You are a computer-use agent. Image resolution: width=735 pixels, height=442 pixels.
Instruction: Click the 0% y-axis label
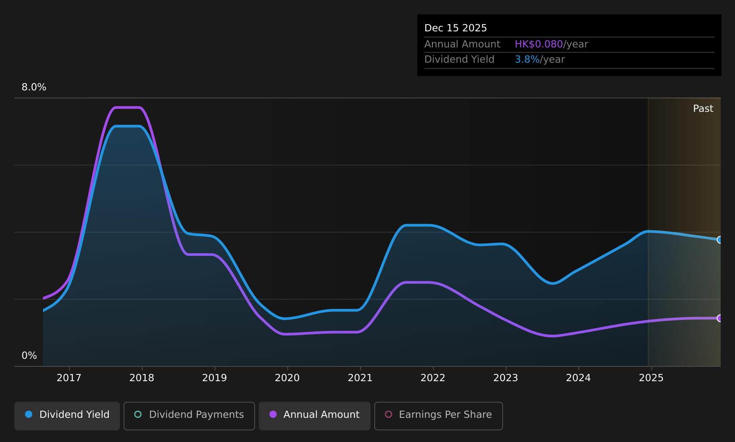29,356
